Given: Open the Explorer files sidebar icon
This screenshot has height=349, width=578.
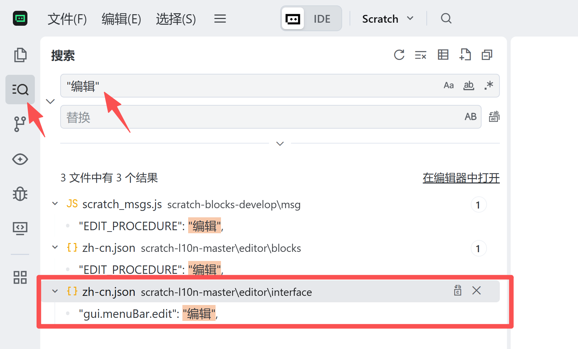Looking at the screenshot, I should [20, 55].
